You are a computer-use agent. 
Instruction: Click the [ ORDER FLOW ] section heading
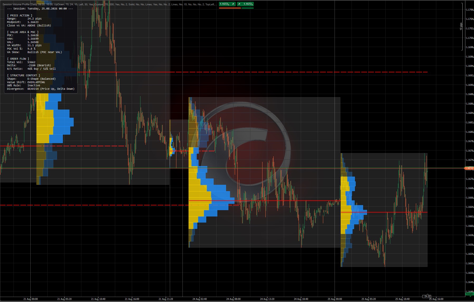coord(18,59)
